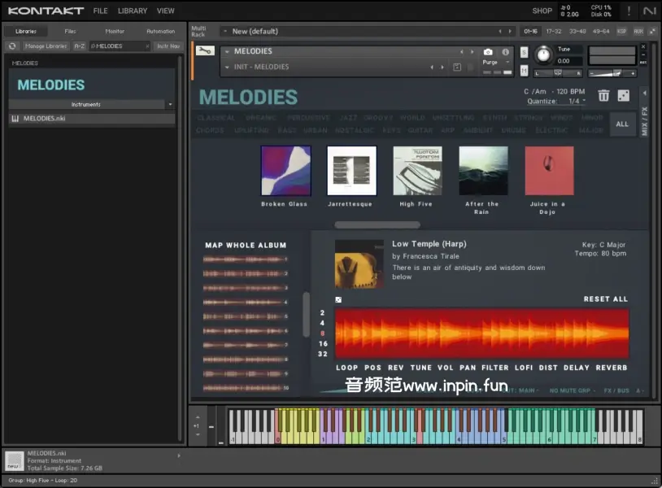Image resolution: width=662 pixels, height=488 pixels.
Task: Switch to the Monitor tab
Action: (x=115, y=31)
